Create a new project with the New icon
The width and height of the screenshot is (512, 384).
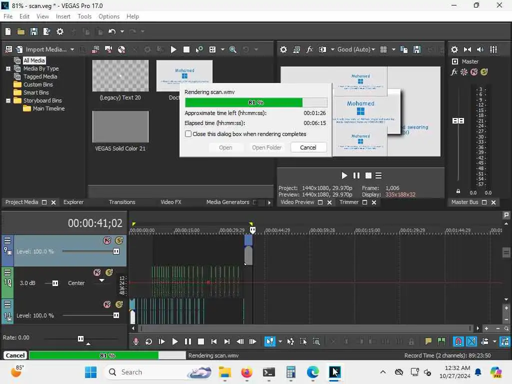point(8,31)
